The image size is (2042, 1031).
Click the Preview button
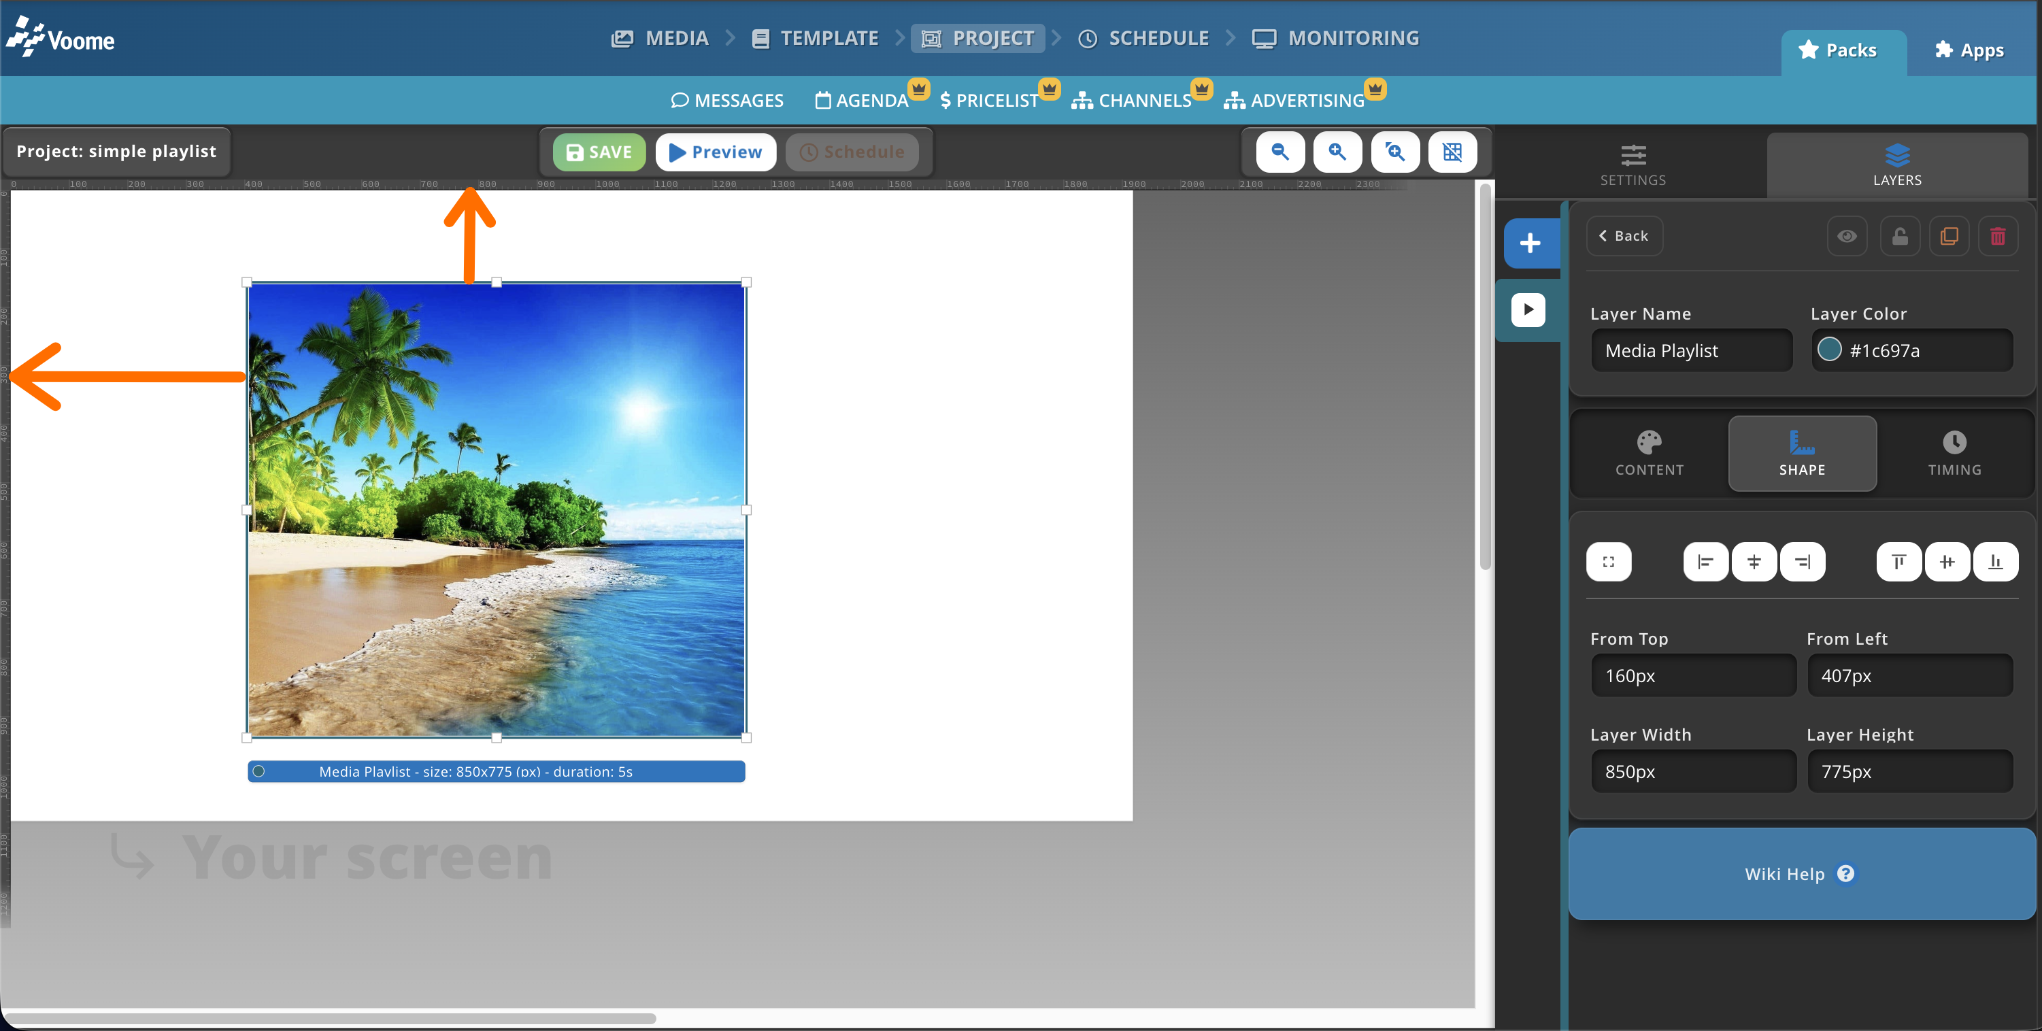tap(716, 152)
